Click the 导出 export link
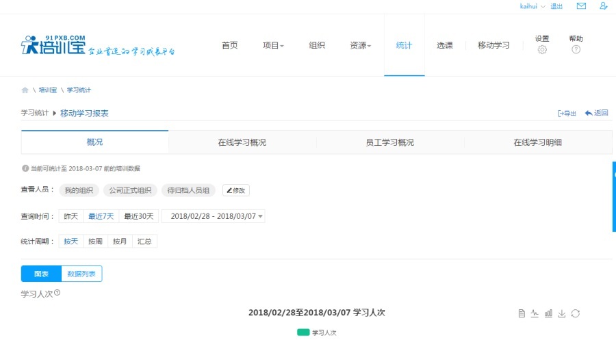The height and width of the screenshot is (340, 616). click(567, 114)
